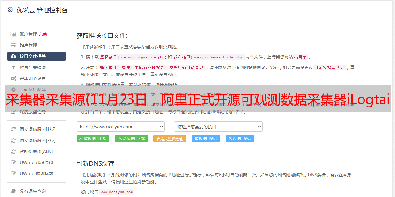Click the 优采云 管理控制台 title
The width and height of the screenshot is (395, 197).
[x=42, y=10]
